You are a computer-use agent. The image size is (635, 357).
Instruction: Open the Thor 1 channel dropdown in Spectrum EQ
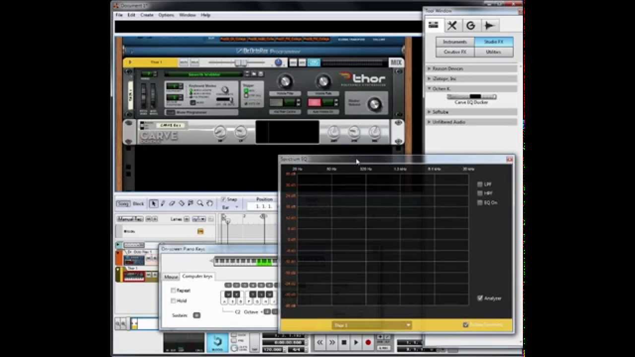coord(371,325)
